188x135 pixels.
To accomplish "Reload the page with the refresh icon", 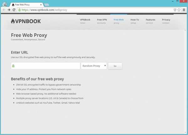I will pyautogui.click(x=14, y=10).
